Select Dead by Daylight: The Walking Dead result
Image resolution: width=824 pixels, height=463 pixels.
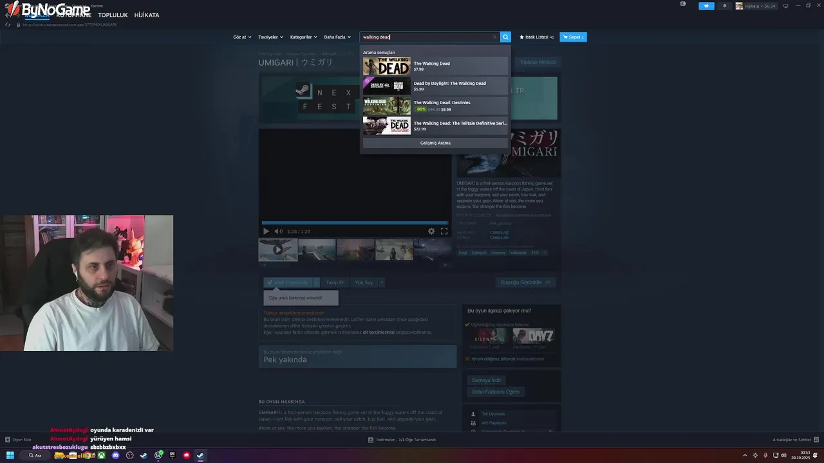coord(435,86)
